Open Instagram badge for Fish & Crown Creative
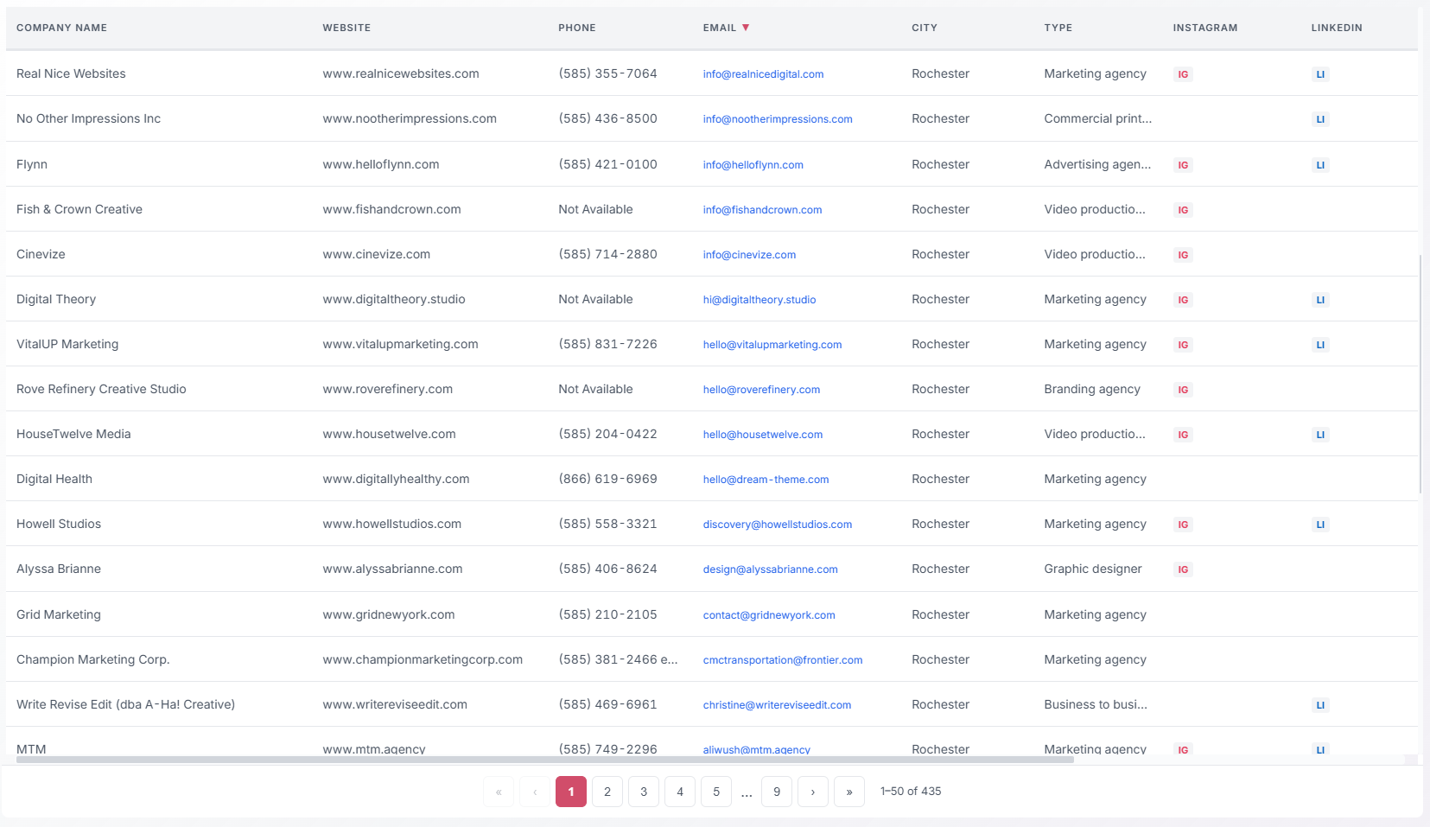Image resolution: width=1430 pixels, height=827 pixels. pos(1183,210)
